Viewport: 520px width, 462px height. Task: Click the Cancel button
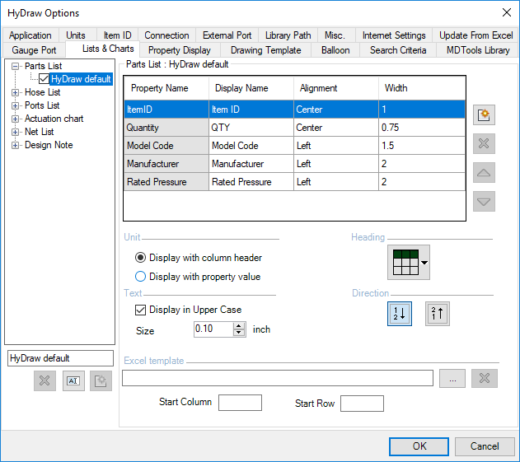pyautogui.click(x=485, y=446)
